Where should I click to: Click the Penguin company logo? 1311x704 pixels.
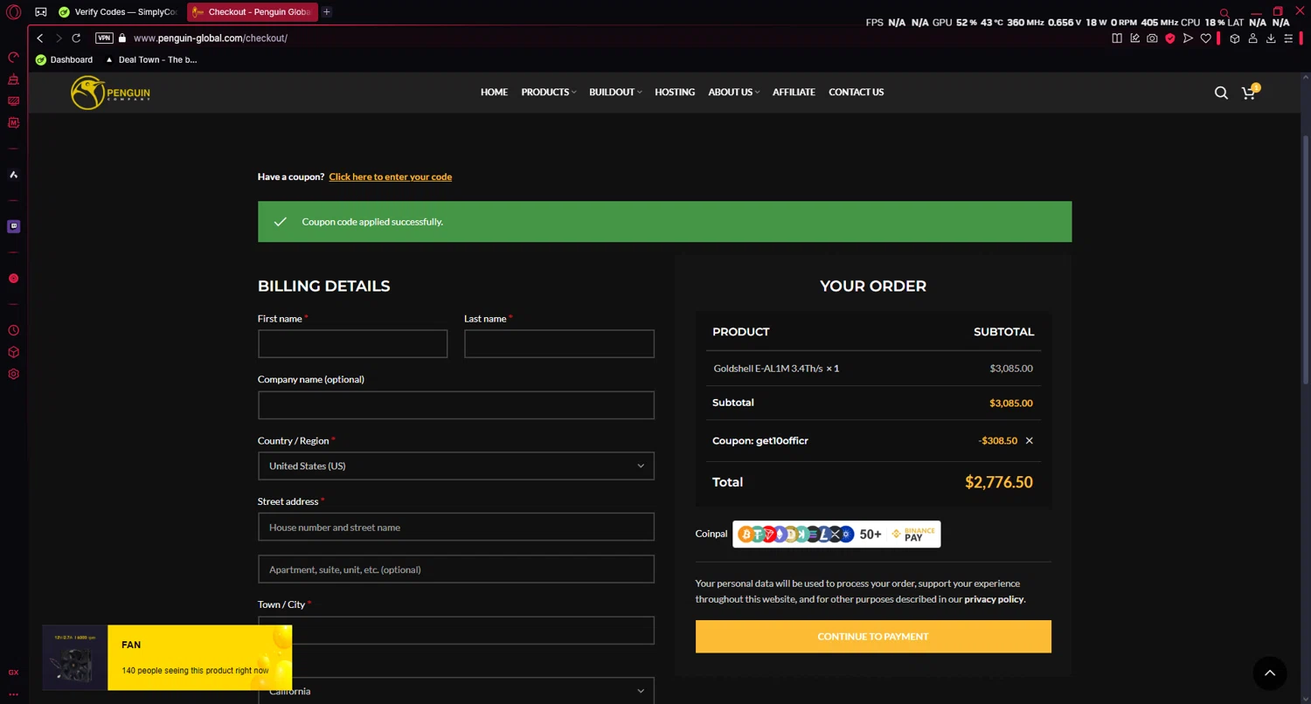click(110, 93)
